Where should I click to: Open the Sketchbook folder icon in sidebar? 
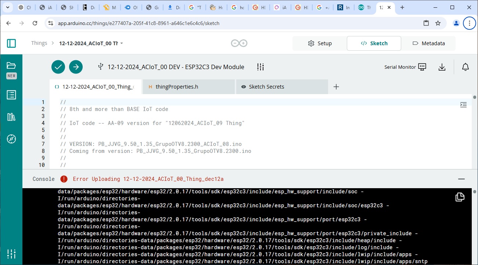click(x=11, y=65)
